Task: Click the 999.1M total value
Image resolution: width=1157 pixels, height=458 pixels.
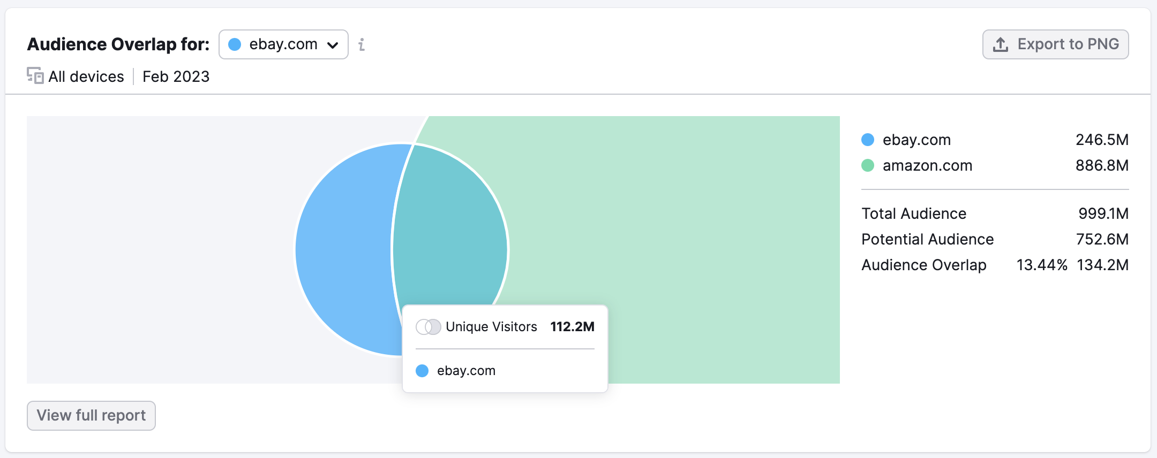Action: (x=1103, y=213)
